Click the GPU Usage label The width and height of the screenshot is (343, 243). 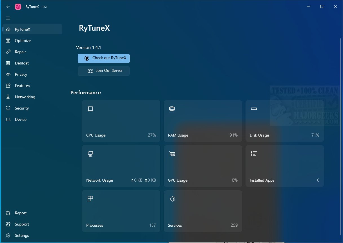point(178,180)
